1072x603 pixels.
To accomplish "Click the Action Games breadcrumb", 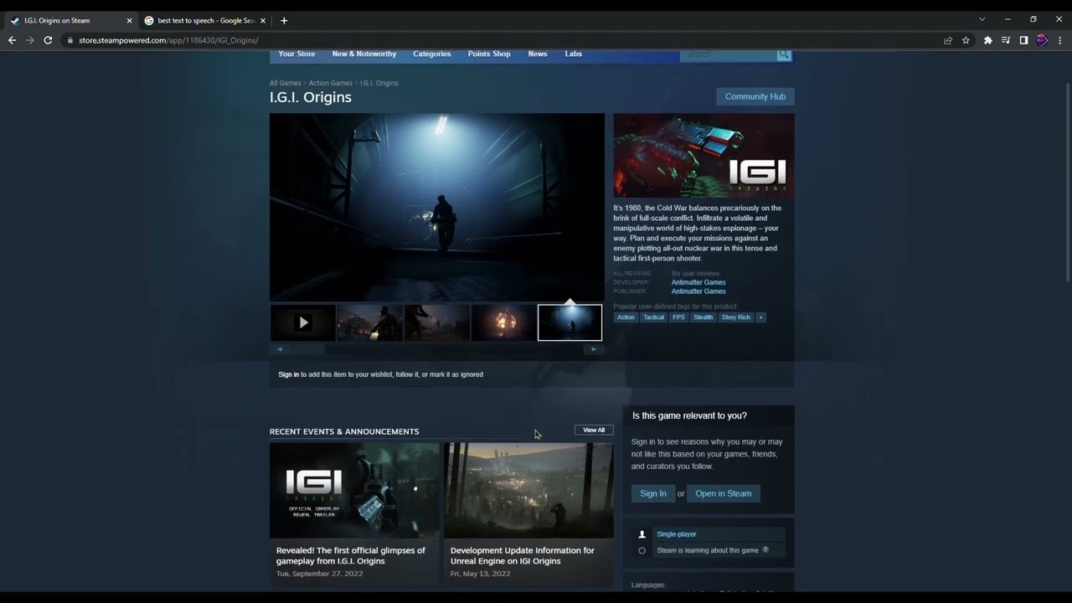I will tap(330, 83).
